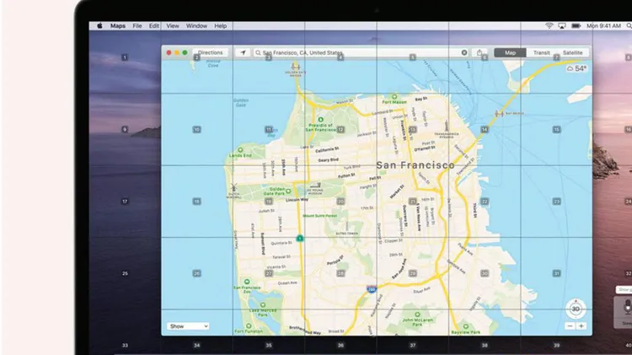
Task: Select the de Young Museum icon
Action: pos(315,186)
